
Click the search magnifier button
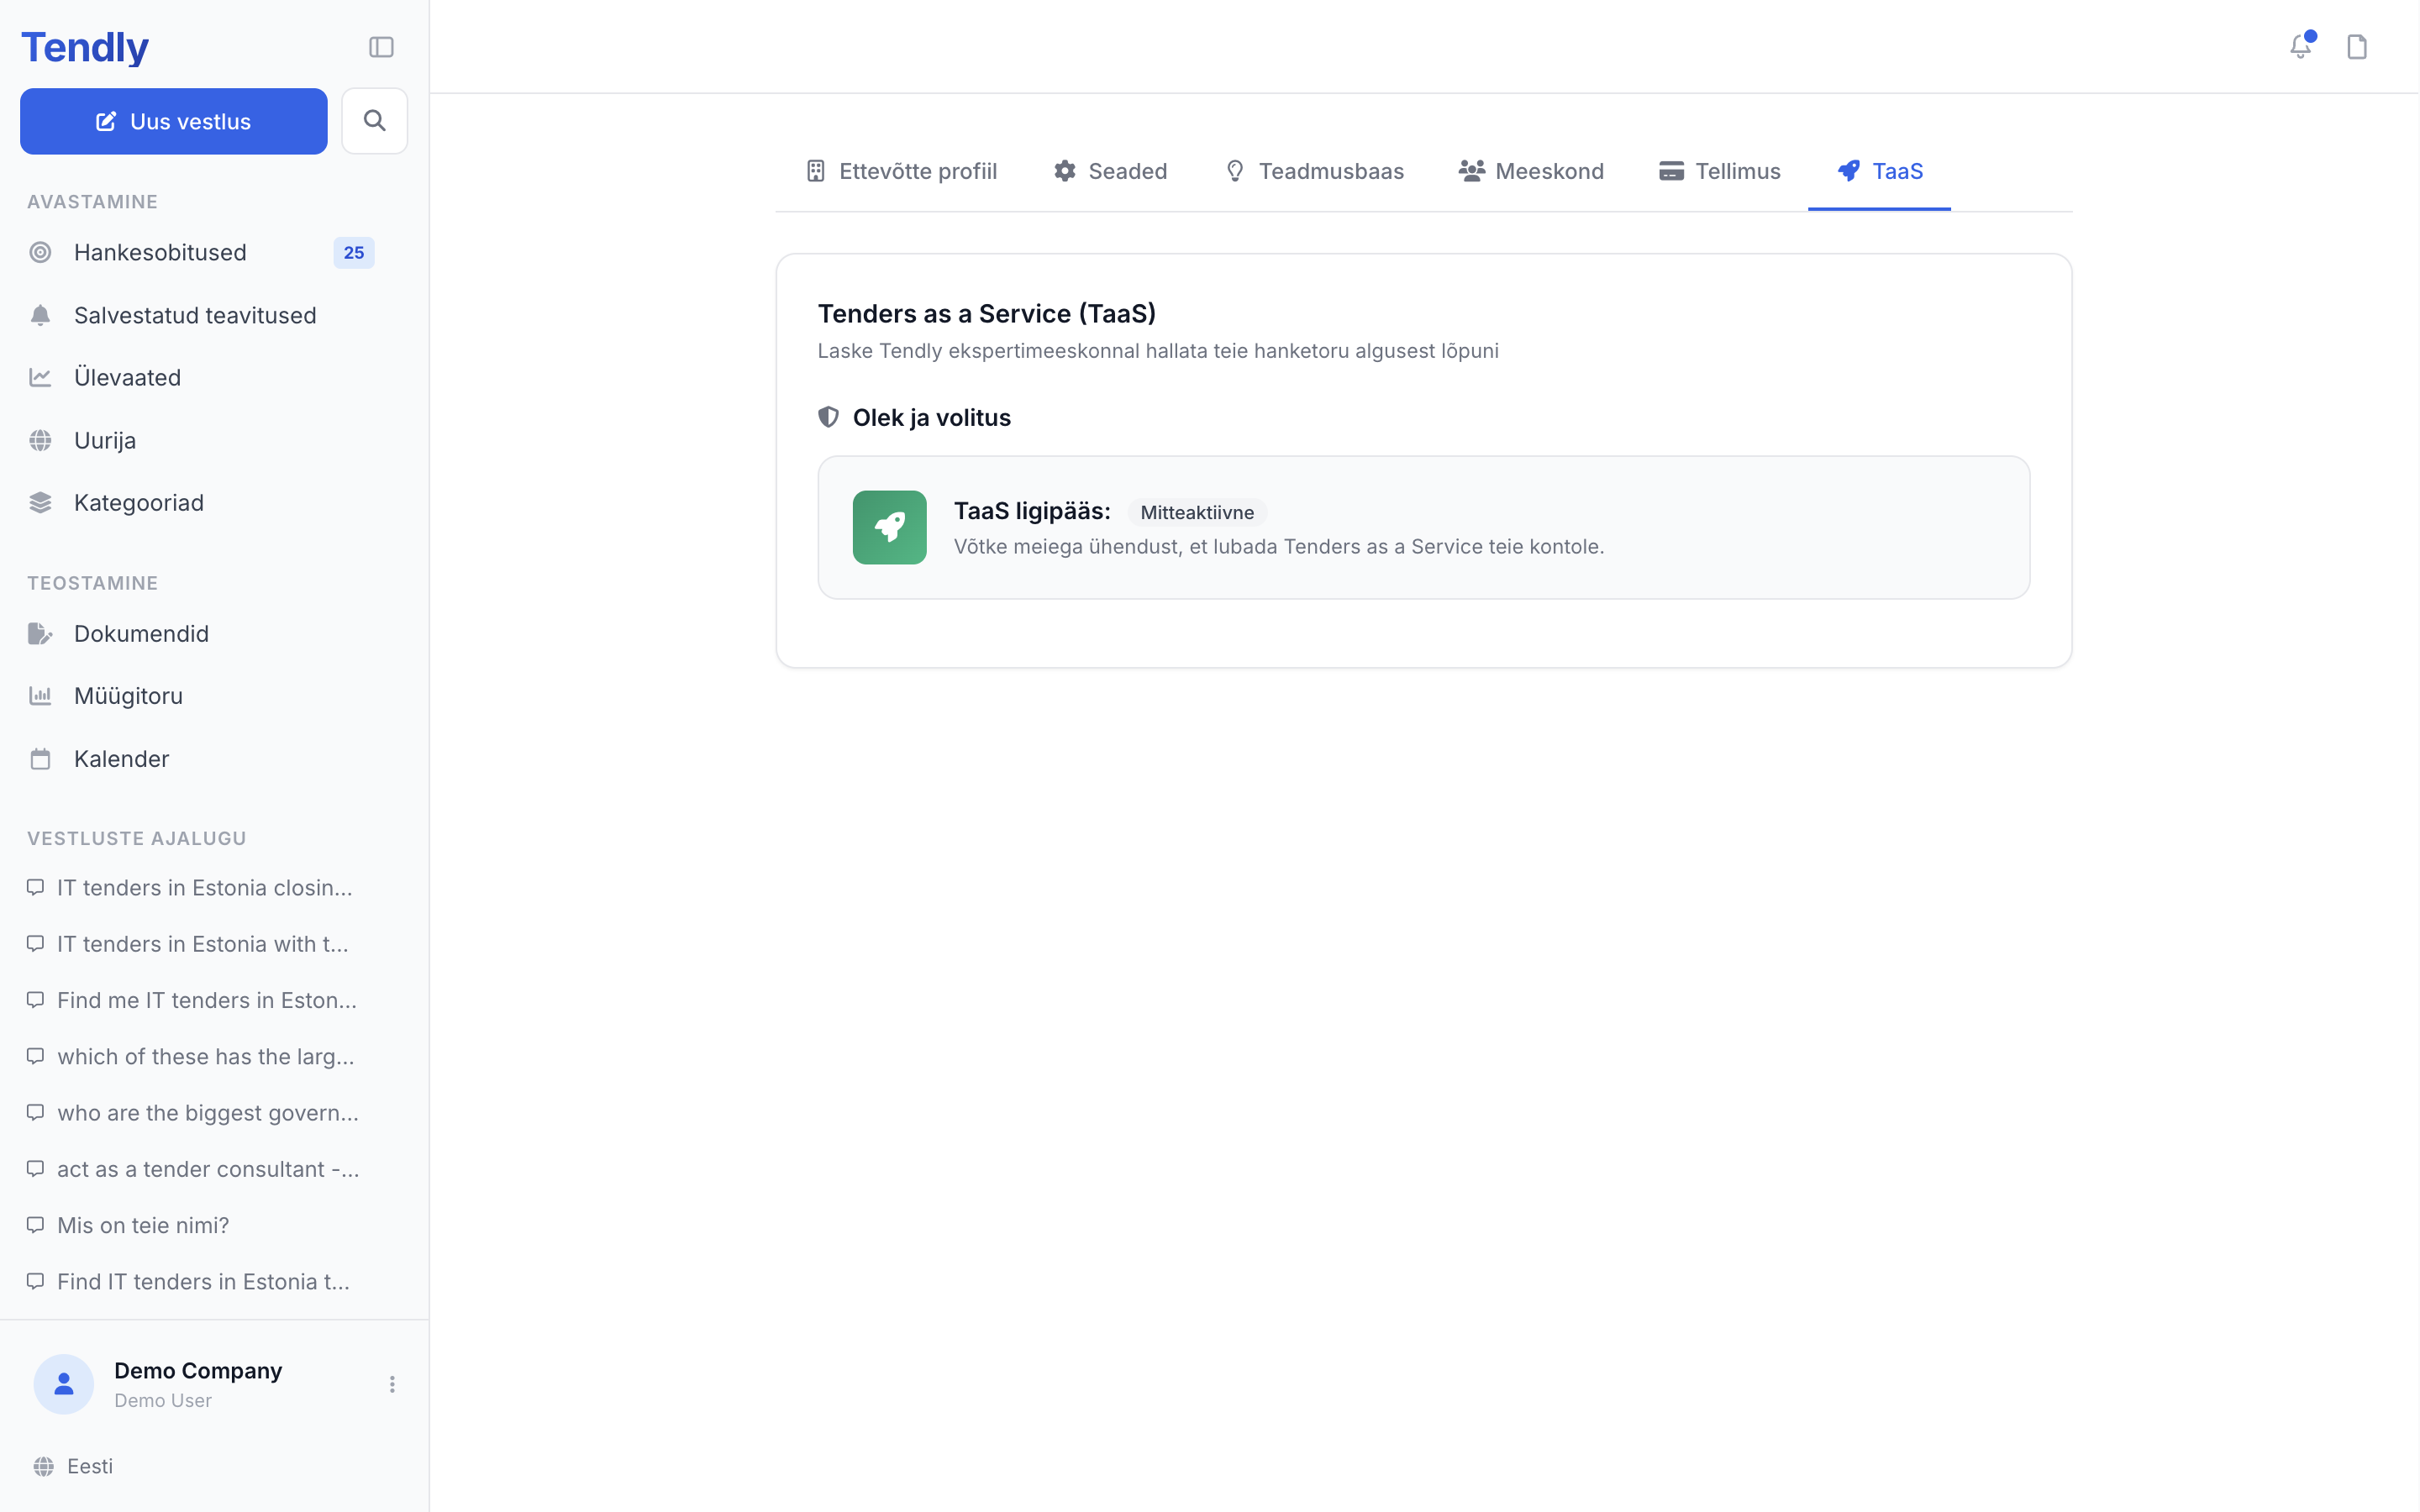[374, 121]
